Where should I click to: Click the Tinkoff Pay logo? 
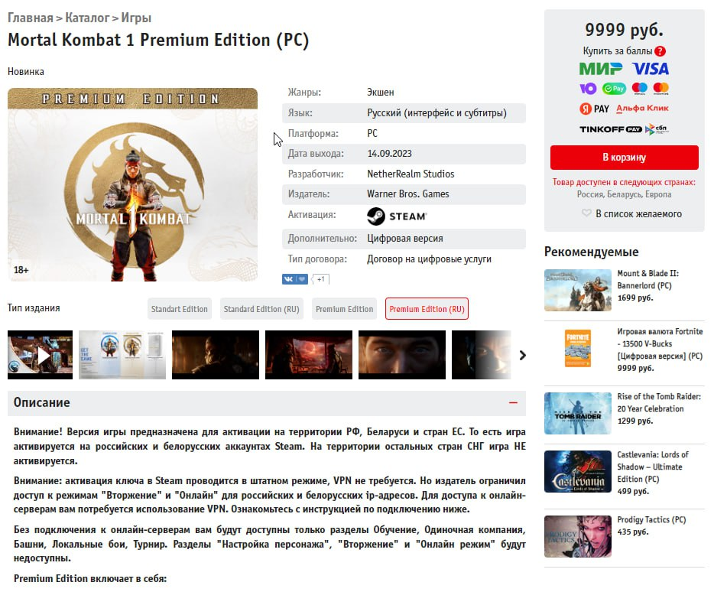610,129
